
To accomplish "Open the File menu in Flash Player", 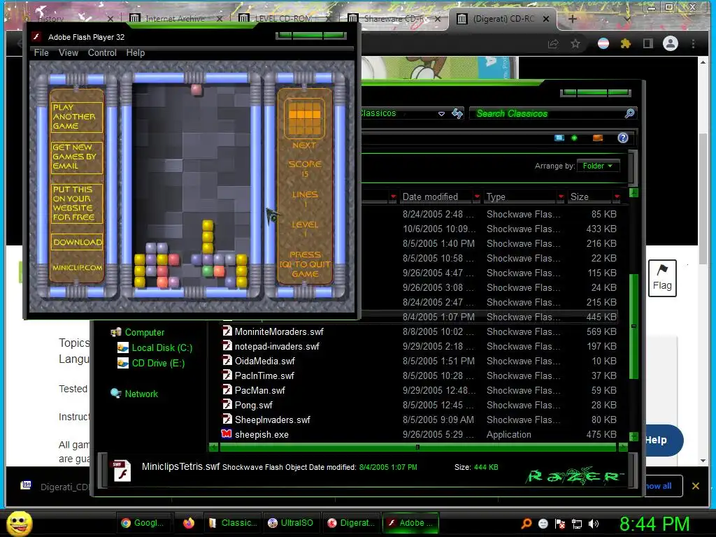I will [x=41, y=53].
